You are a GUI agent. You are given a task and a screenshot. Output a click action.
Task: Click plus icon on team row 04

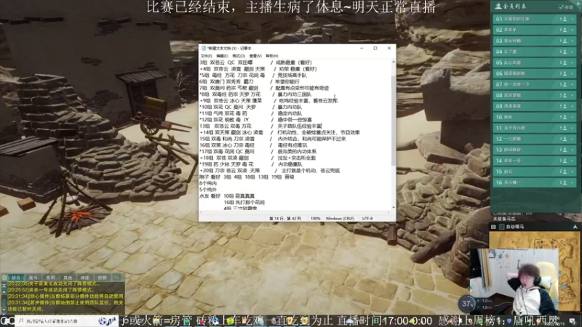(572, 52)
